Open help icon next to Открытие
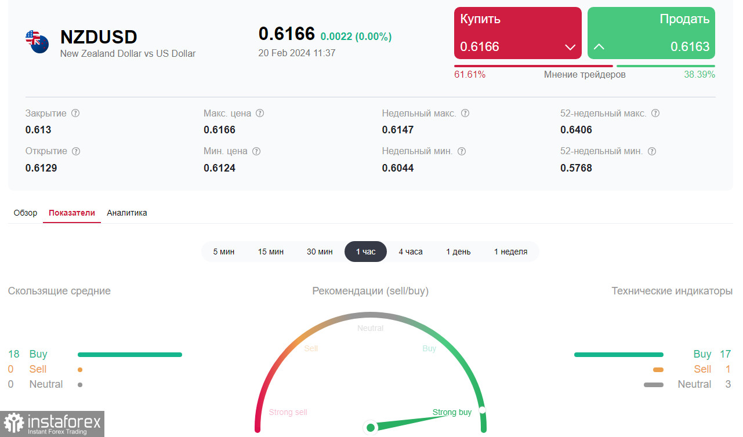743x437 pixels. point(76,151)
